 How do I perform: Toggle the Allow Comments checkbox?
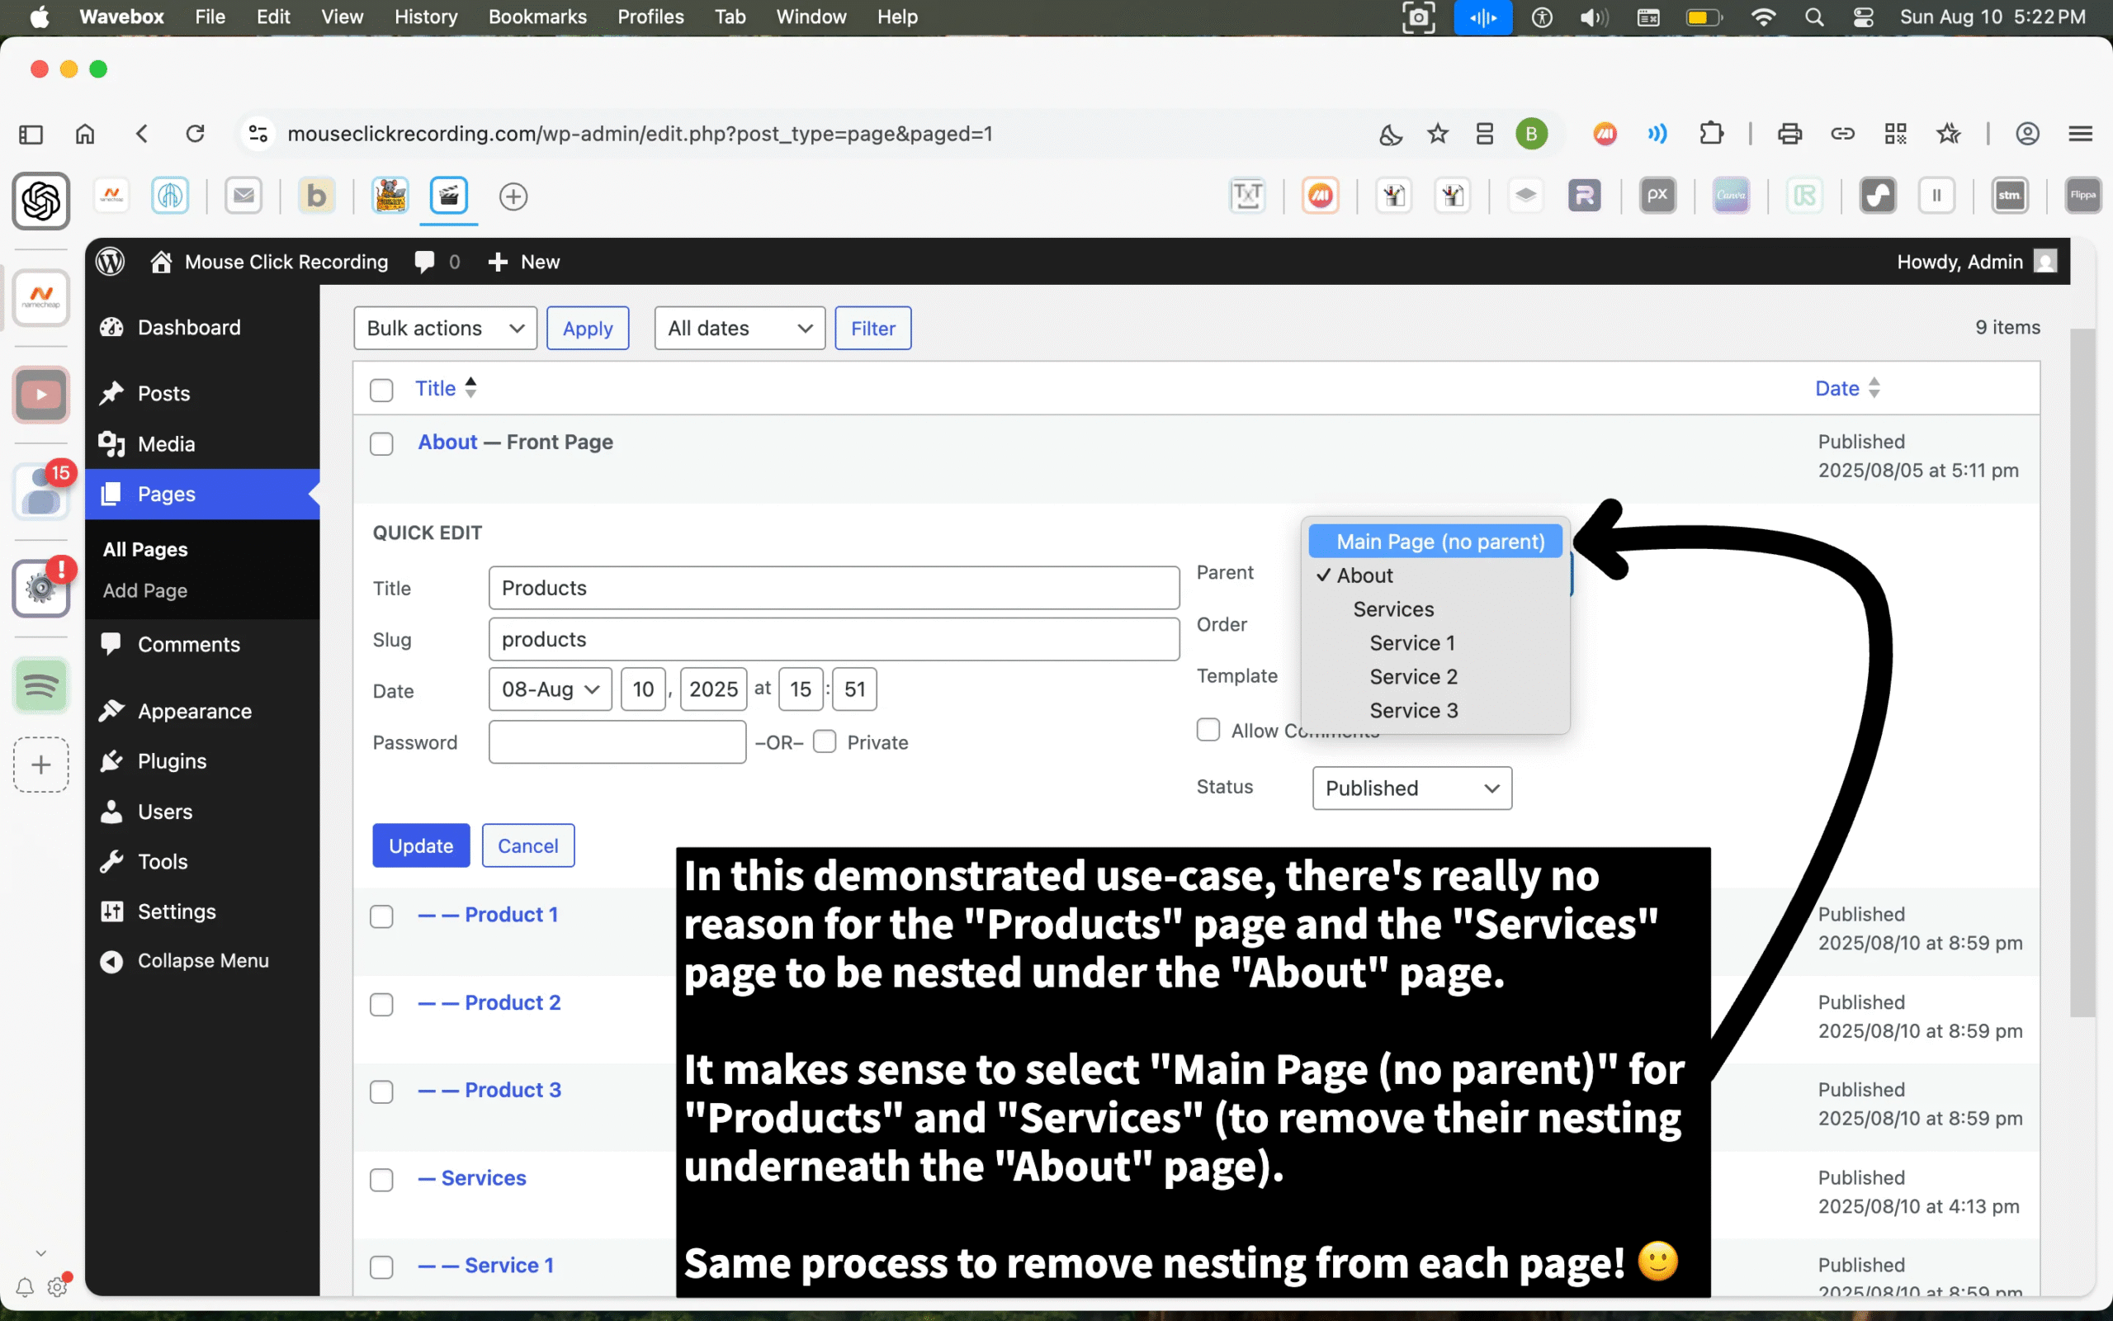click(x=1208, y=730)
